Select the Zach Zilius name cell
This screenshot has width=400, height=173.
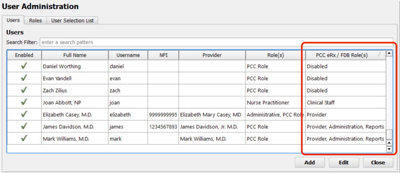pos(75,91)
